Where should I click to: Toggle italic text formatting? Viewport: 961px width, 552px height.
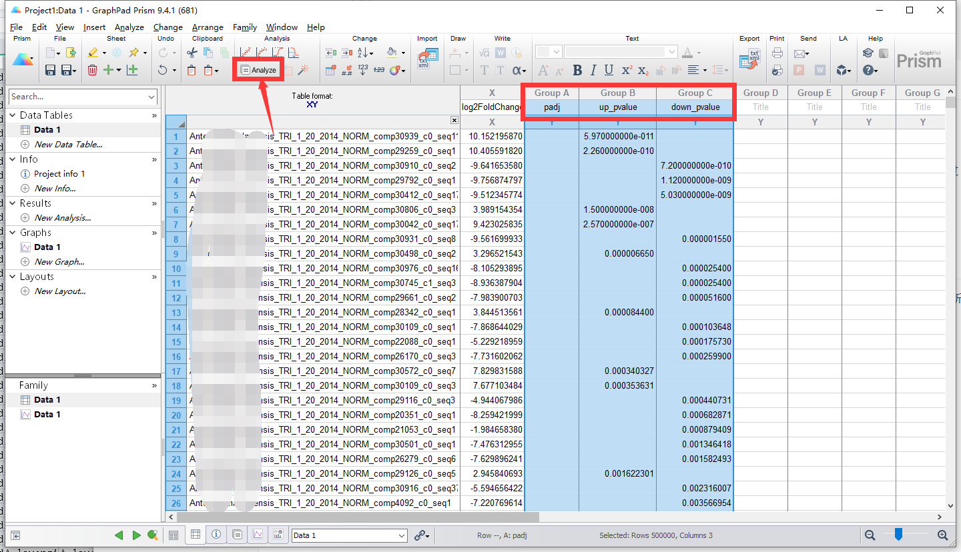pyautogui.click(x=593, y=70)
